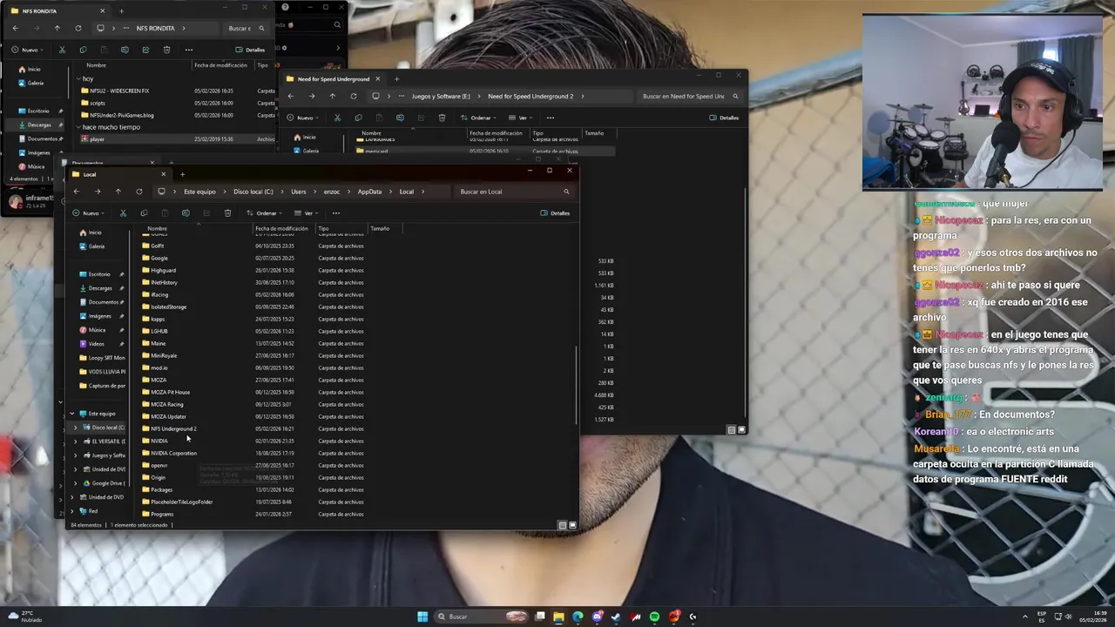The width and height of the screenshot is (1115, 627).
Task: Open the Nuevo dropdown in Local window
Action: coord(88,213)
